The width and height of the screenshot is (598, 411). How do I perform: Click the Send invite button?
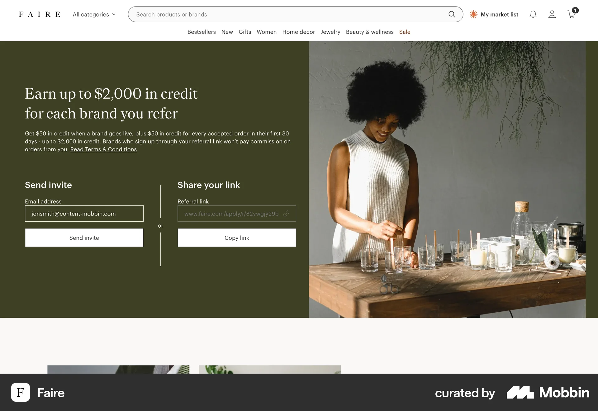[x=84, y=238]
